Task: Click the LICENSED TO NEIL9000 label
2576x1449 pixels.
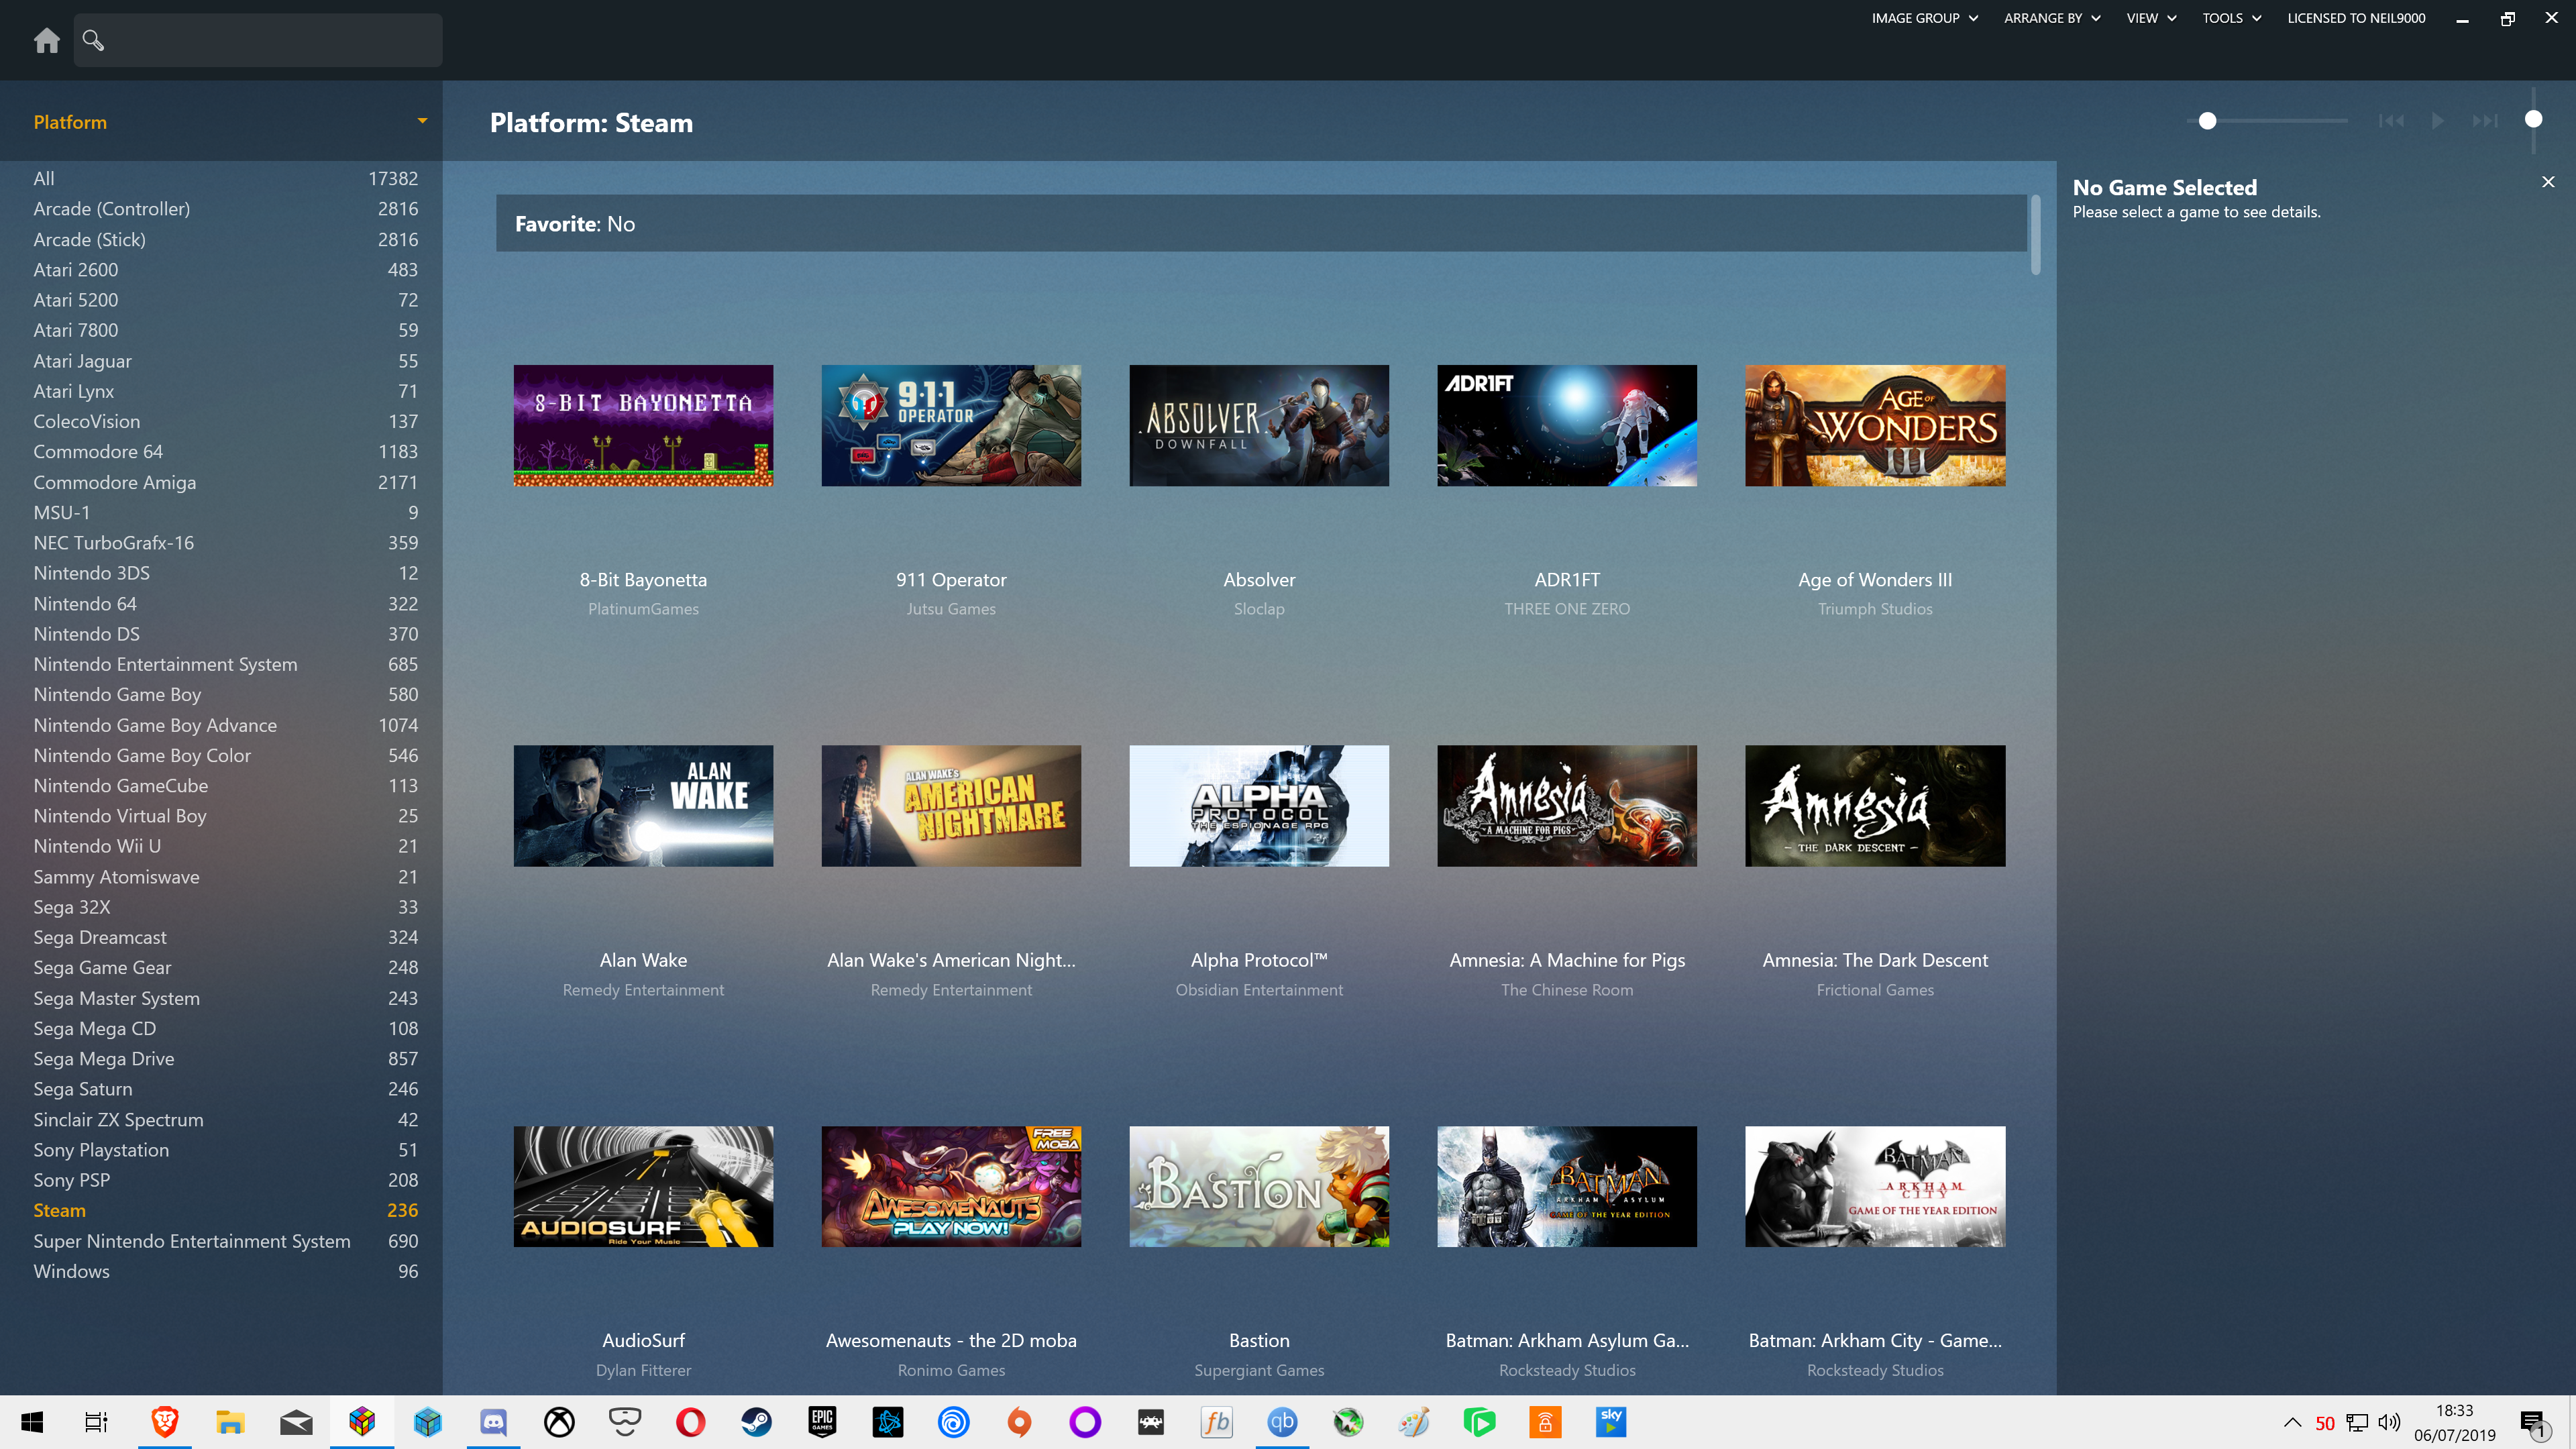Action: pyautogui.click(x=2356, y=18)
